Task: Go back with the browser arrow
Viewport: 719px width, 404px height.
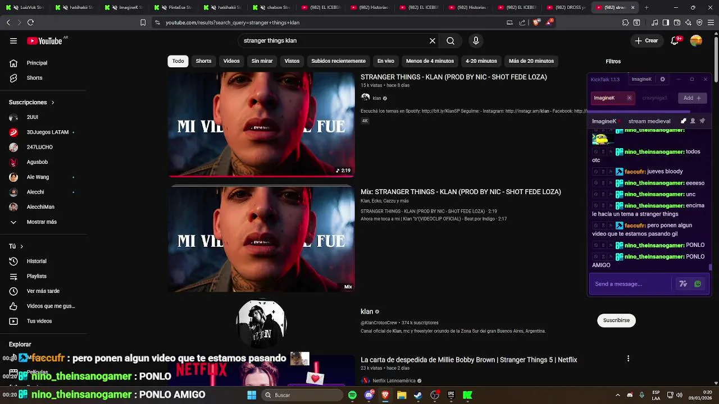Action: pos(8,22)
